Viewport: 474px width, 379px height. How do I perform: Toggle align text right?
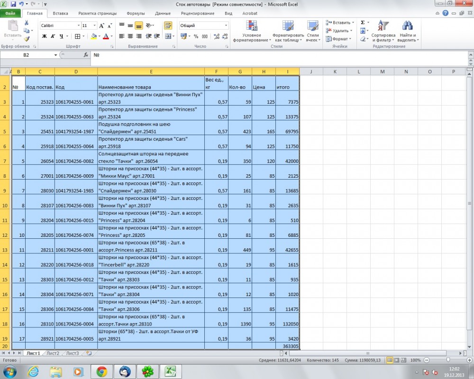pyautogui.click(x=139, y=36)
